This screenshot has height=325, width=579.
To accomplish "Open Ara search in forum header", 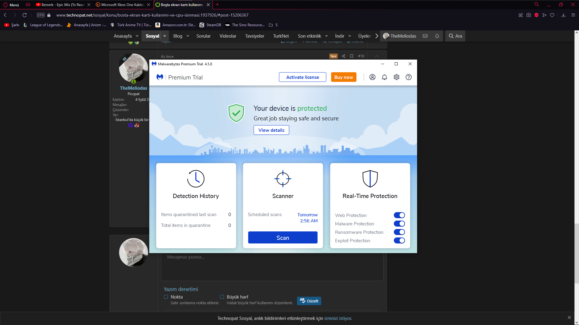I will (x=455, y=36).
